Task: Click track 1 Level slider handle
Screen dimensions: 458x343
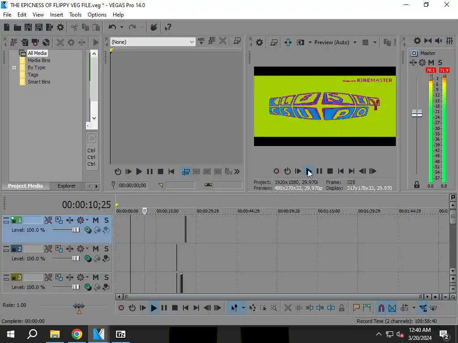Action: point(76,230)
